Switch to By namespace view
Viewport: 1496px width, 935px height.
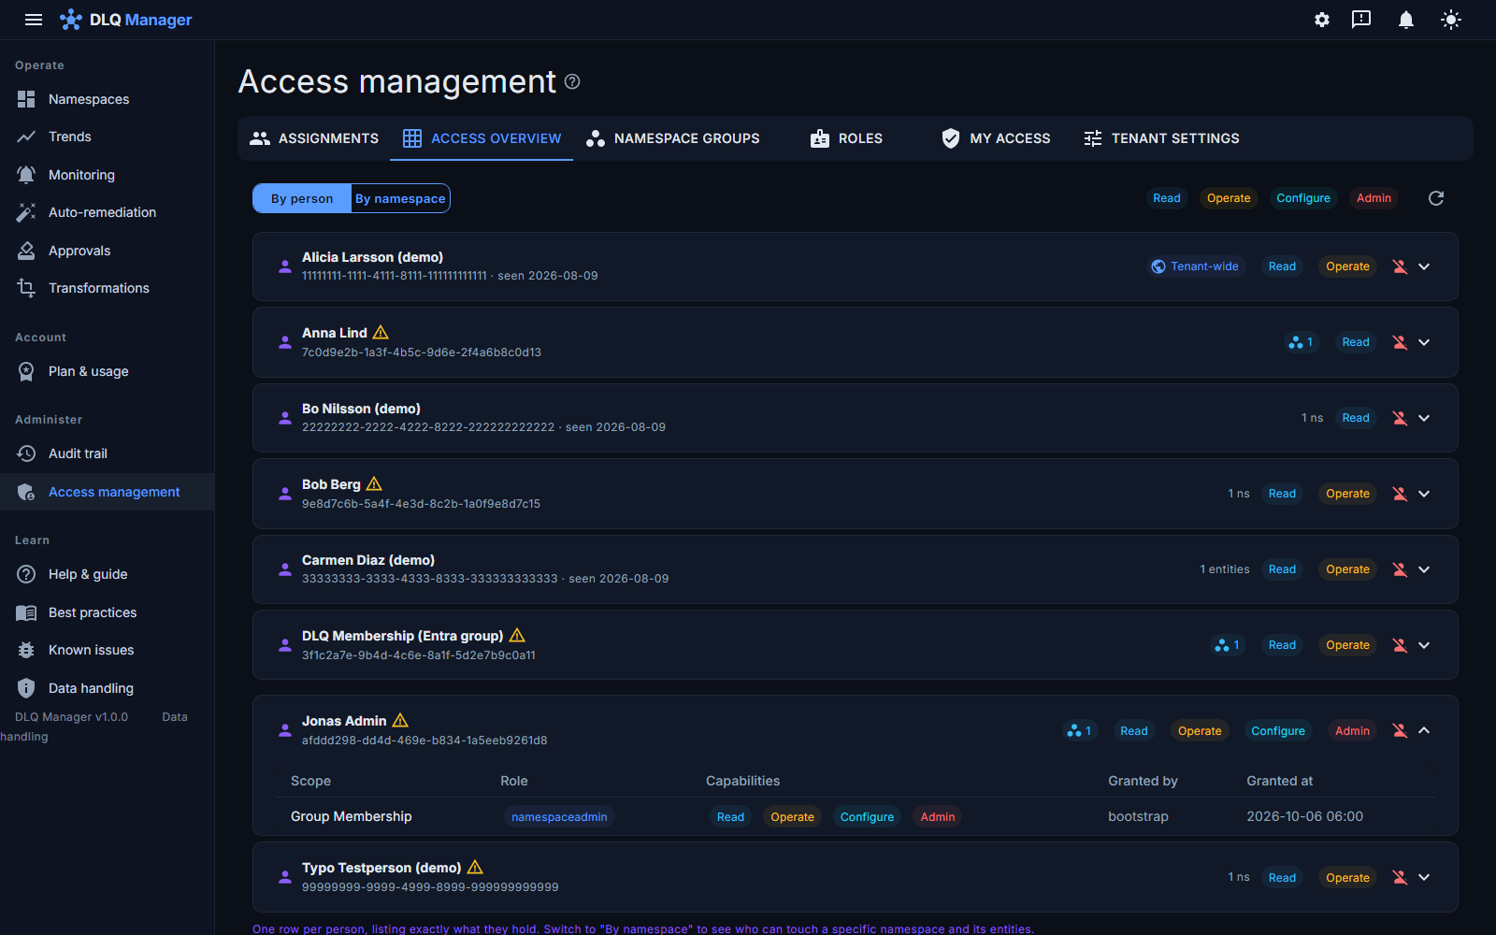[x=400, y=198]
